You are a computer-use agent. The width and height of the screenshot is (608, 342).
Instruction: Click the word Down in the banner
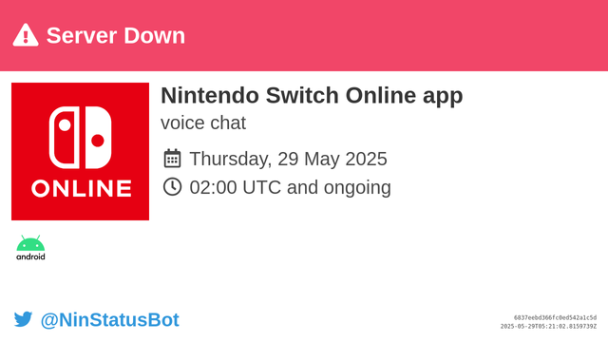(x=154, y=35)
